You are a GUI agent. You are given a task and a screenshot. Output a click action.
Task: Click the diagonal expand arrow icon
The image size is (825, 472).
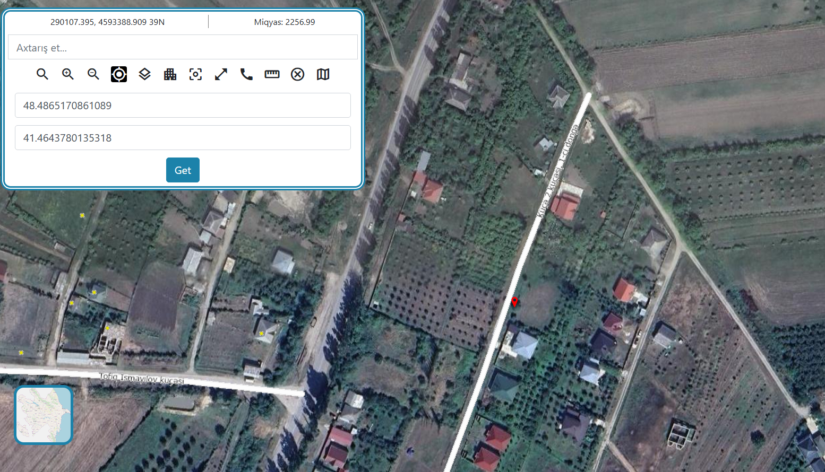pos(221,74)
